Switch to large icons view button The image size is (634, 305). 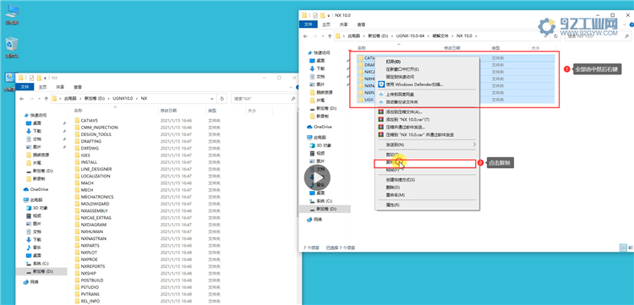[631, 248]
